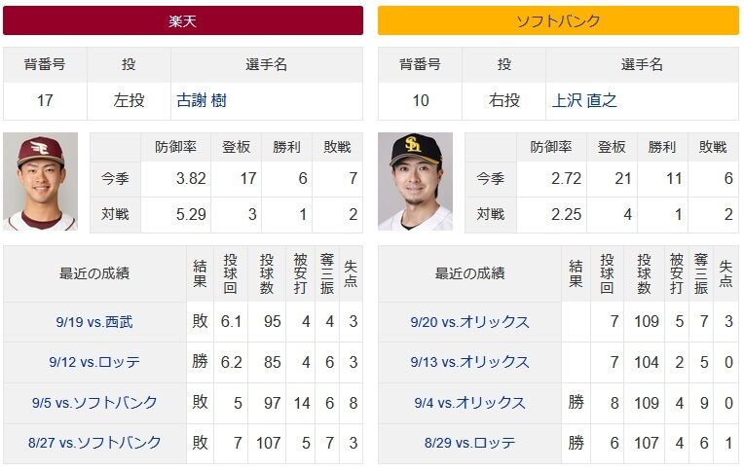Open the 8/27 vs.ソフトバンク game result
The image size is (744, 470).
tap(94, 443)
